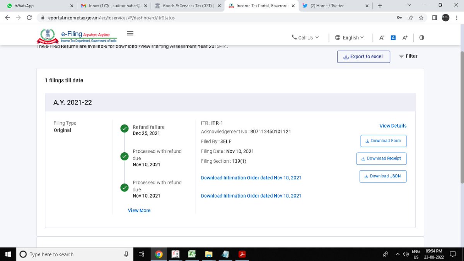
Task: Click Export to excel button
Action: pos(363,56)
